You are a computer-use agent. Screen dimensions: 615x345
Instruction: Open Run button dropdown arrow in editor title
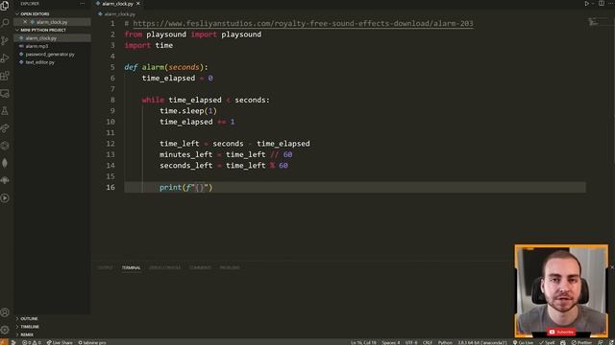(x=593, y=4)
